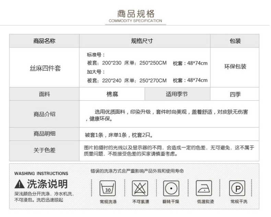Viewport: 271px width, 217px height.
Task: Click the 商品明细 row label
Action: pos(44,134)
